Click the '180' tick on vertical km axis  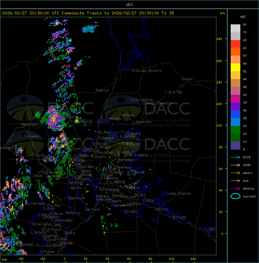click(219, 39)
